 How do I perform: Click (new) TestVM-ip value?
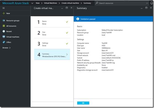pyautogui.click(x=108, y=60)
